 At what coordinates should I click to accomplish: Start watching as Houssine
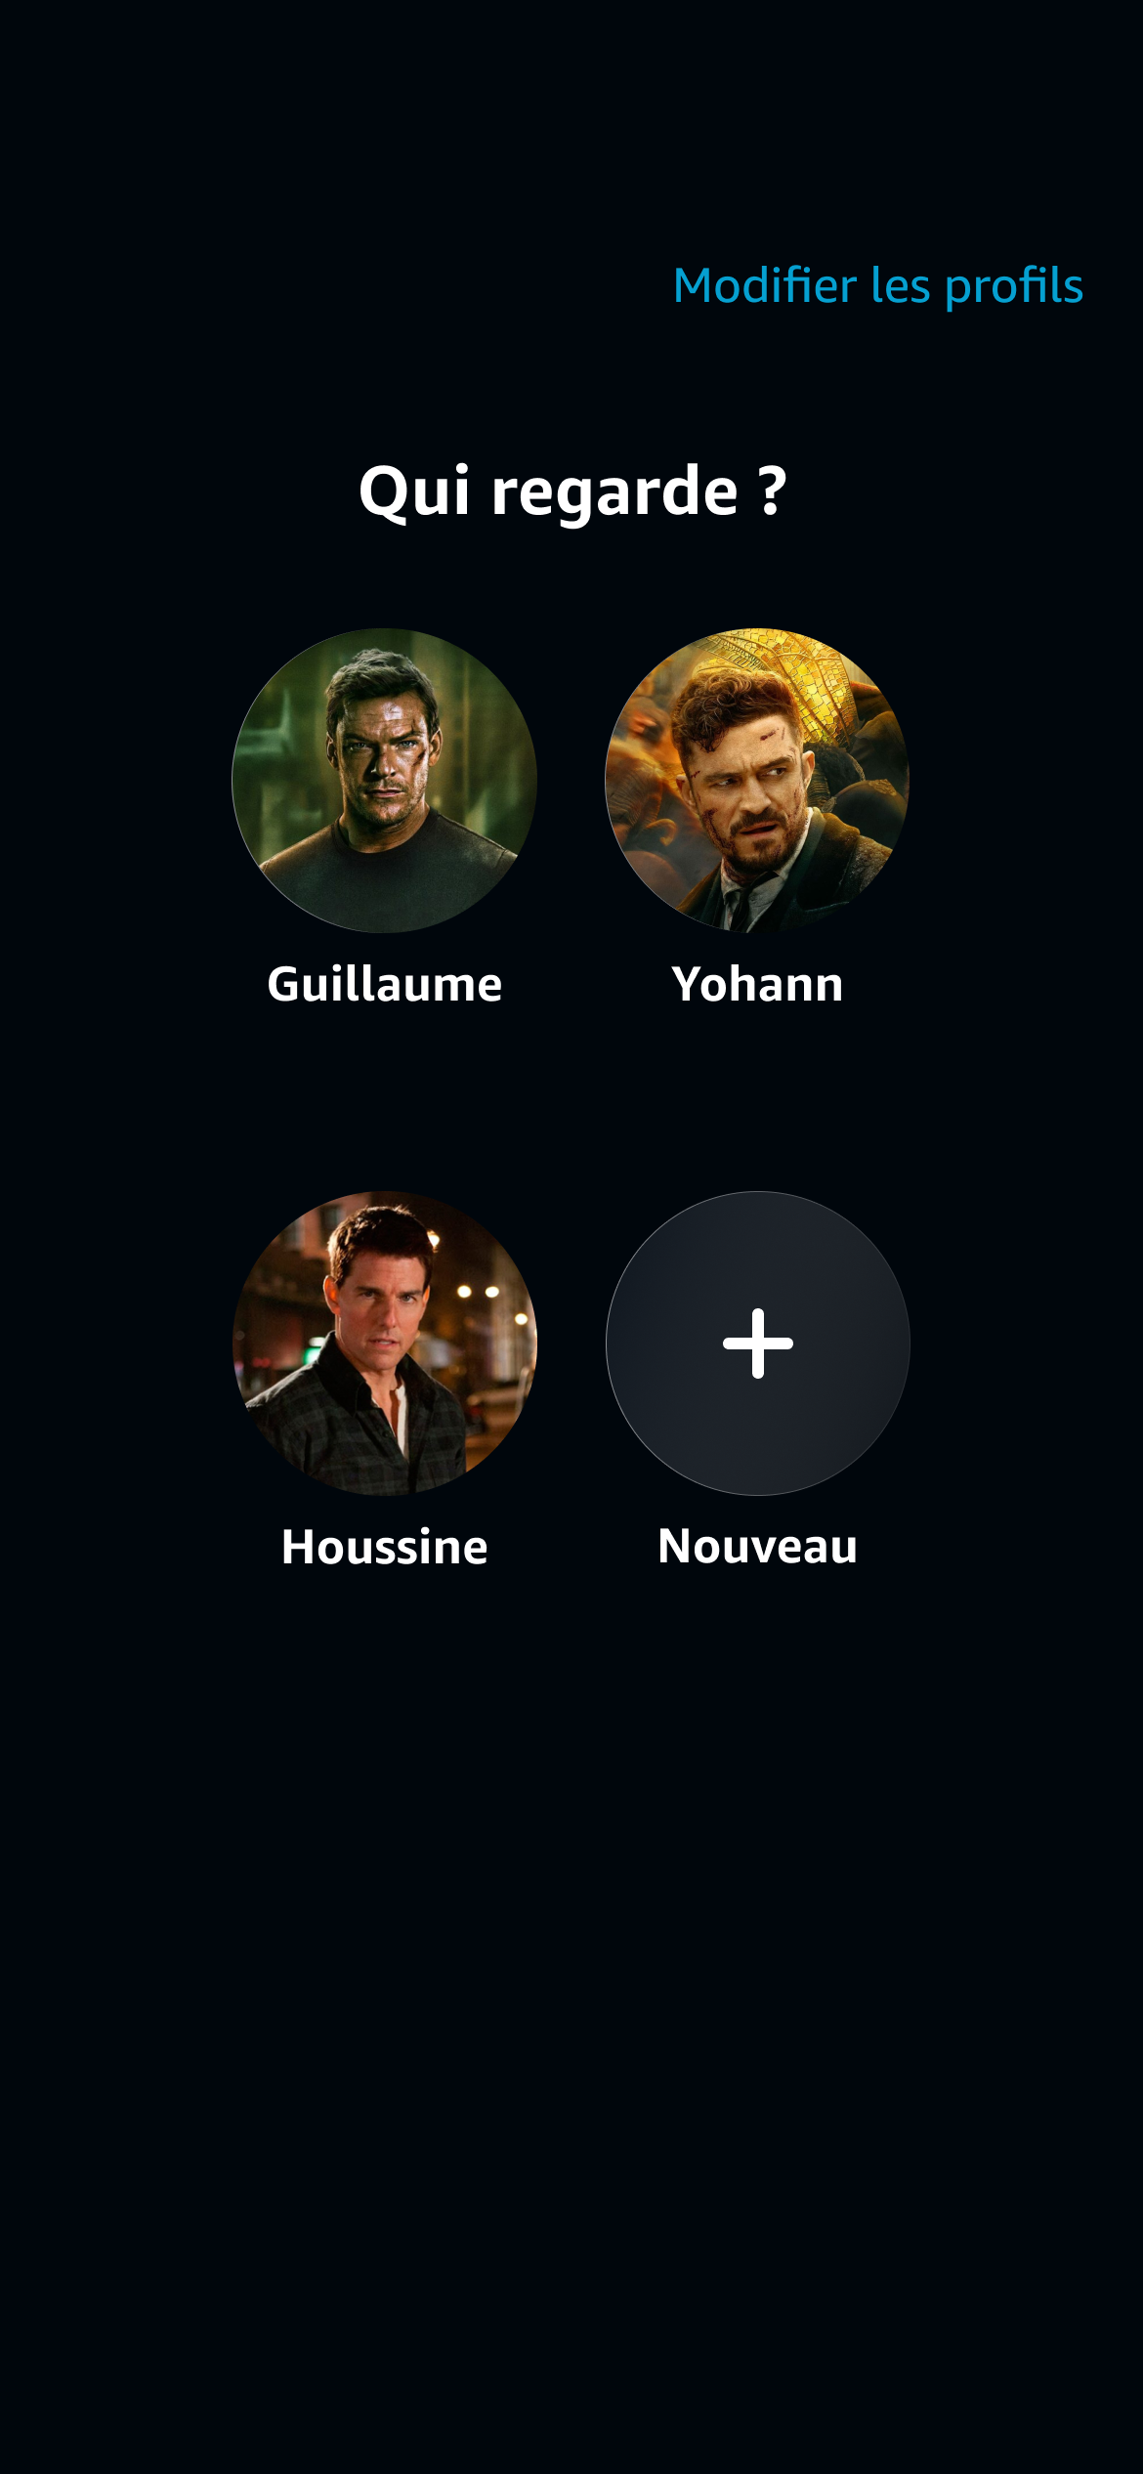pos(384,1343)
